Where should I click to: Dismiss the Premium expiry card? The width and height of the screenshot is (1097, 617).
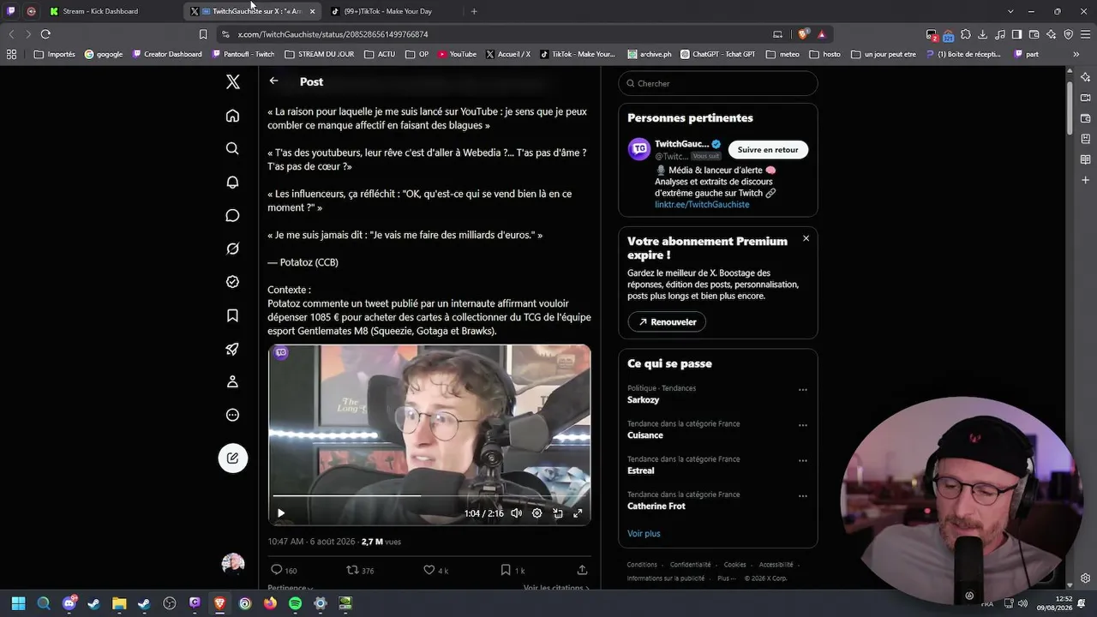pyautogui.click(x=806, y=238)
